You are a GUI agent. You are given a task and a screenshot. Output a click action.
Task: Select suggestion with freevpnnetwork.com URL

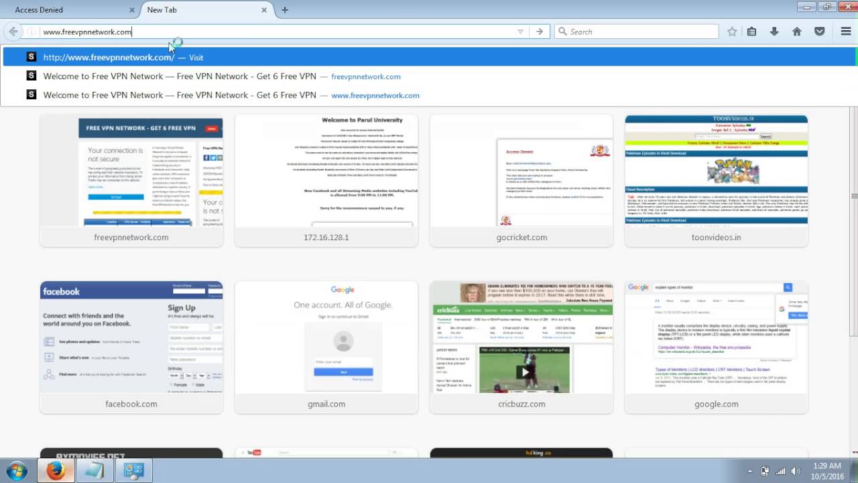point(429,76)
